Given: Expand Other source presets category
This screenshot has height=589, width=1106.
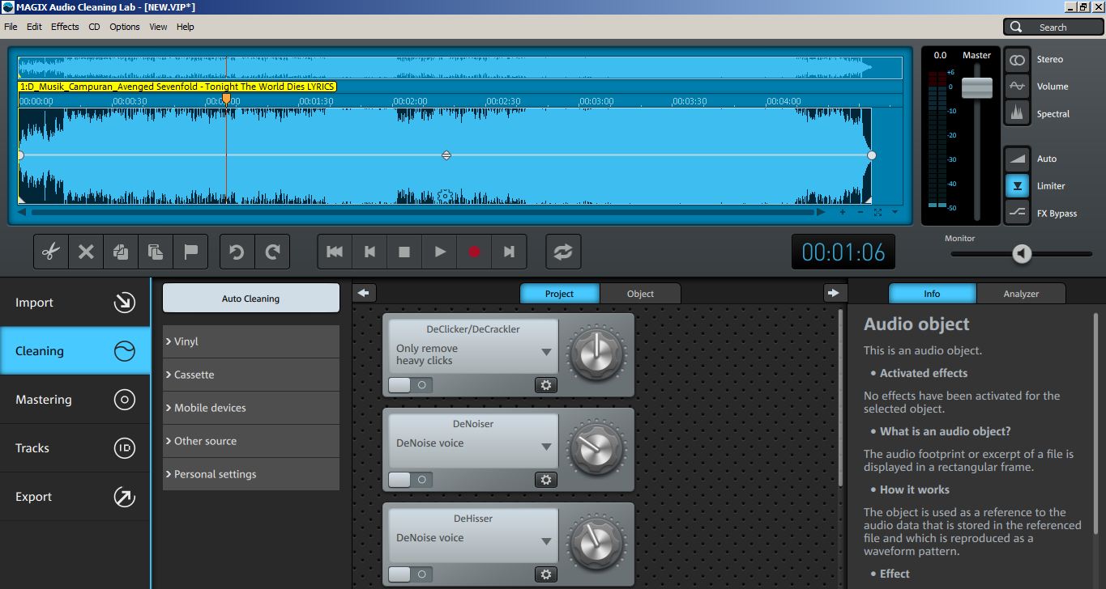Looking at the screenshot, I should click(x=251, y=441).
